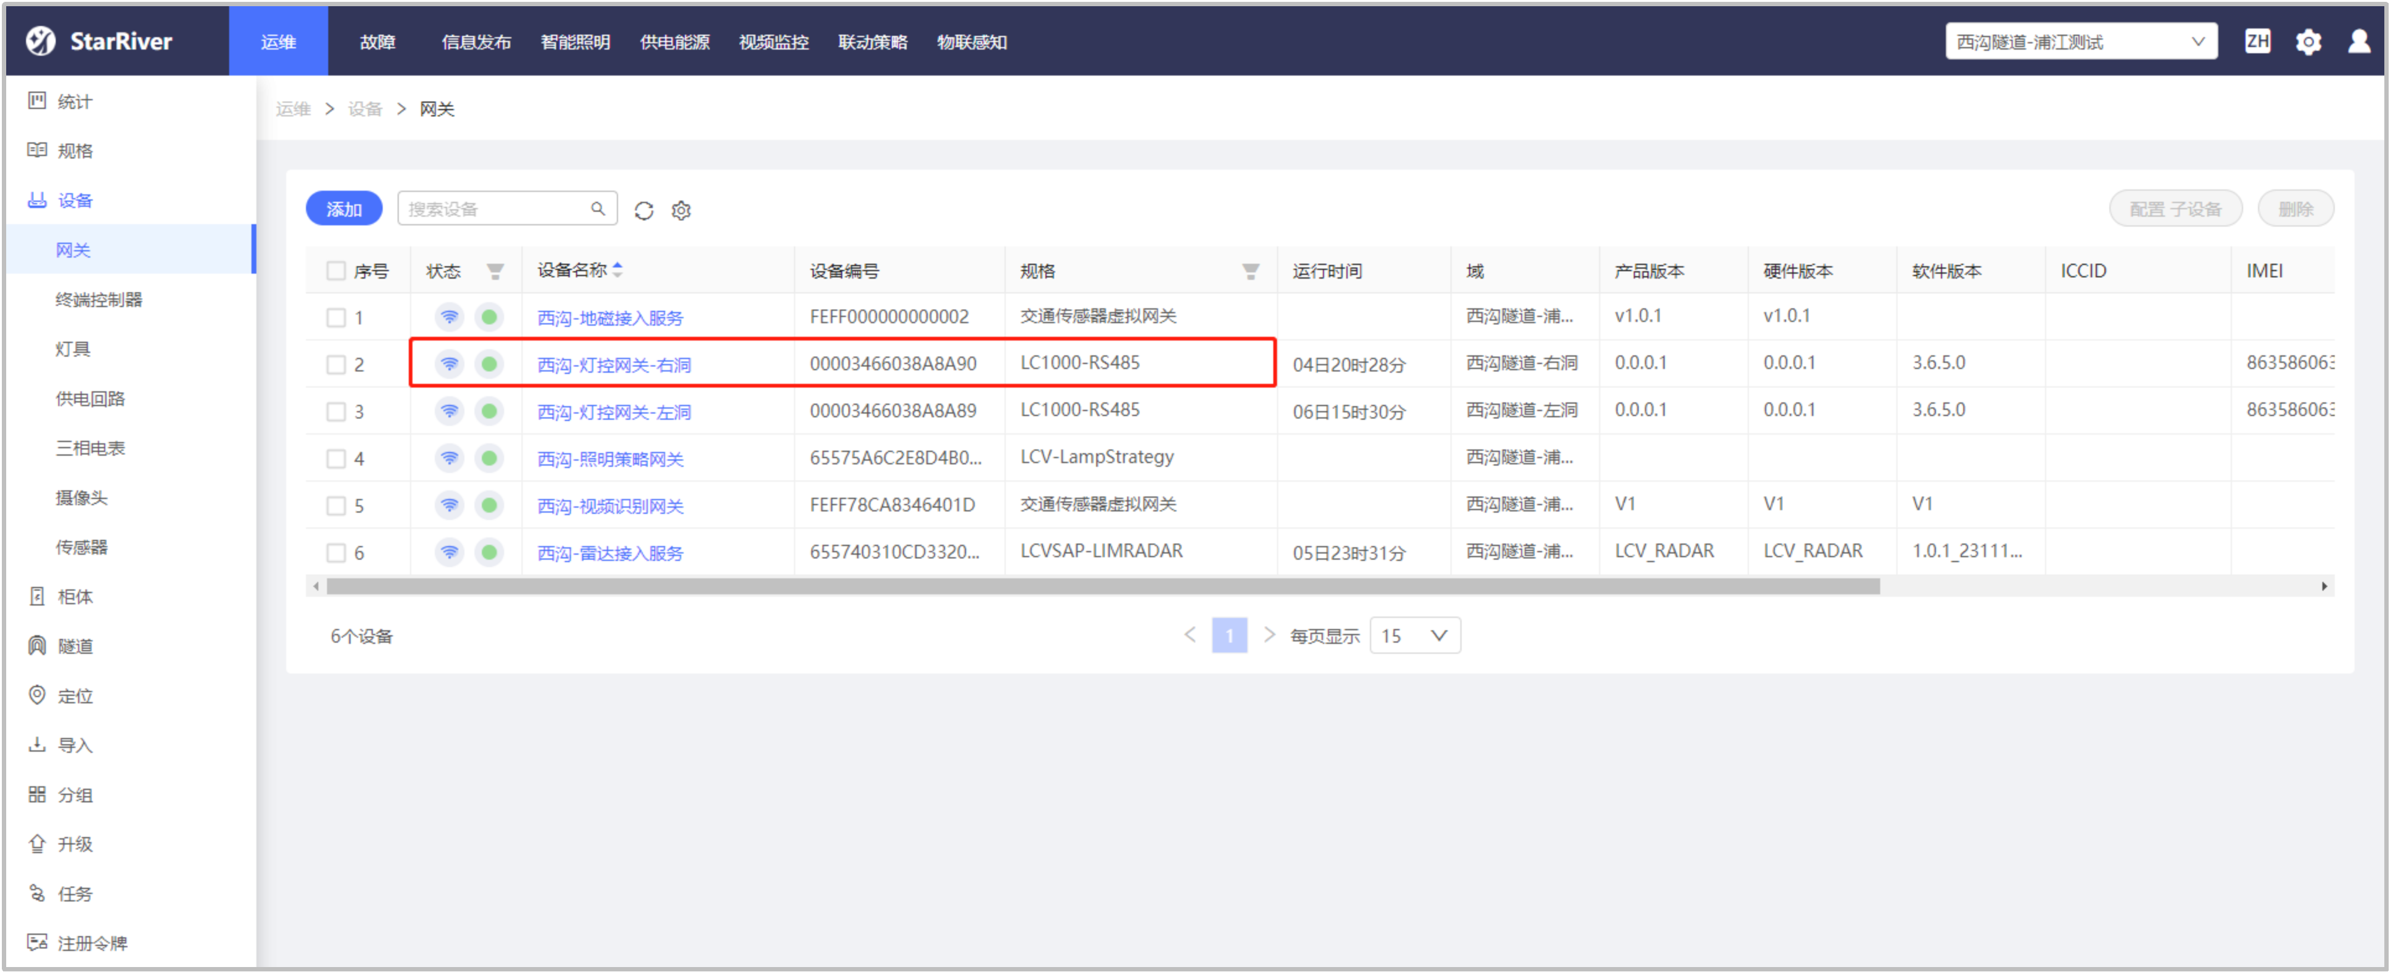Viewport: 2393px width, 972px height.
Task: Go to next page arrow
Action: point(1269,635)
